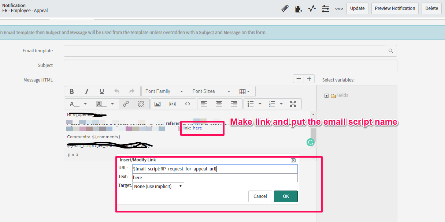This screenshot has height=222, width=445.
Task: Open the background color dropdown arrow
Action: [112, 104]
